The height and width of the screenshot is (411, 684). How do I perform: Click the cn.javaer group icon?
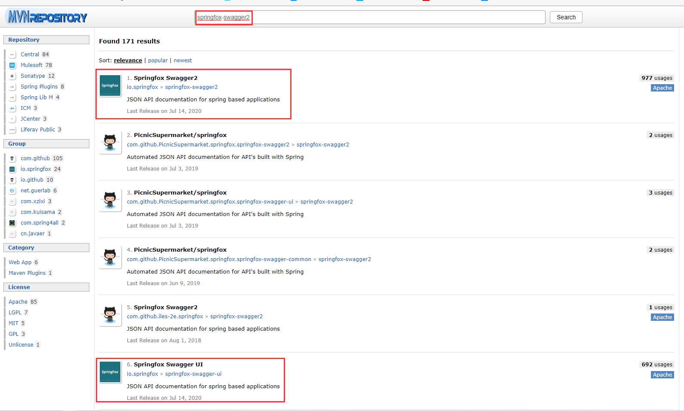pyautogui.click(x=12, y=234)
